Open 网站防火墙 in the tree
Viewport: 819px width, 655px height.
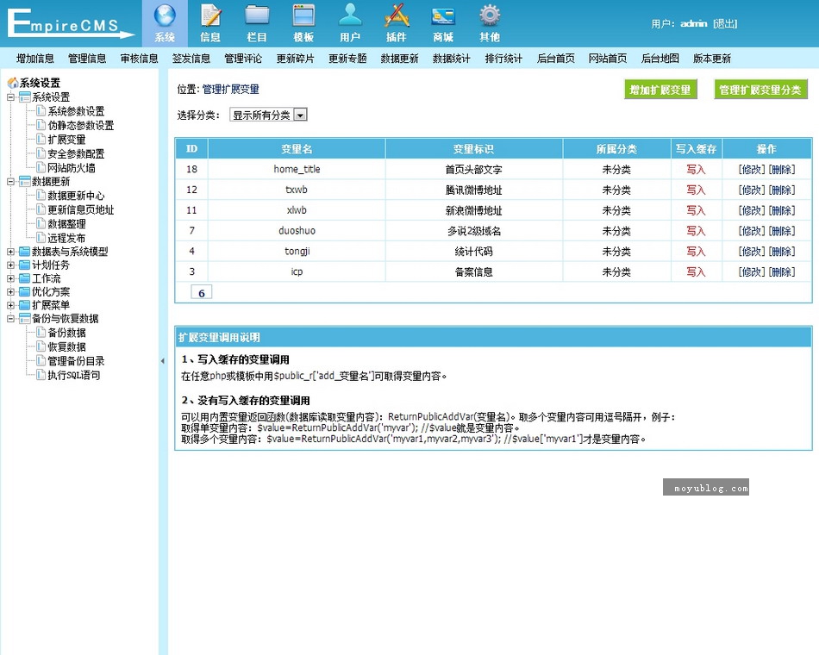(x=72, y=168)
